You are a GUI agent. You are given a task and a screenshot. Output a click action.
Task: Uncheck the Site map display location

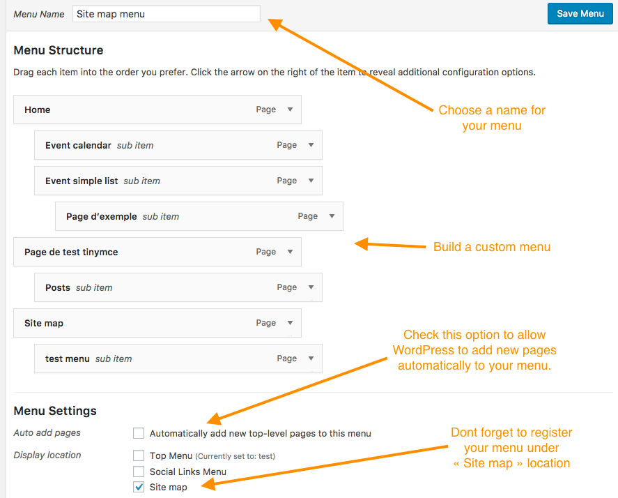click(139, 487)
